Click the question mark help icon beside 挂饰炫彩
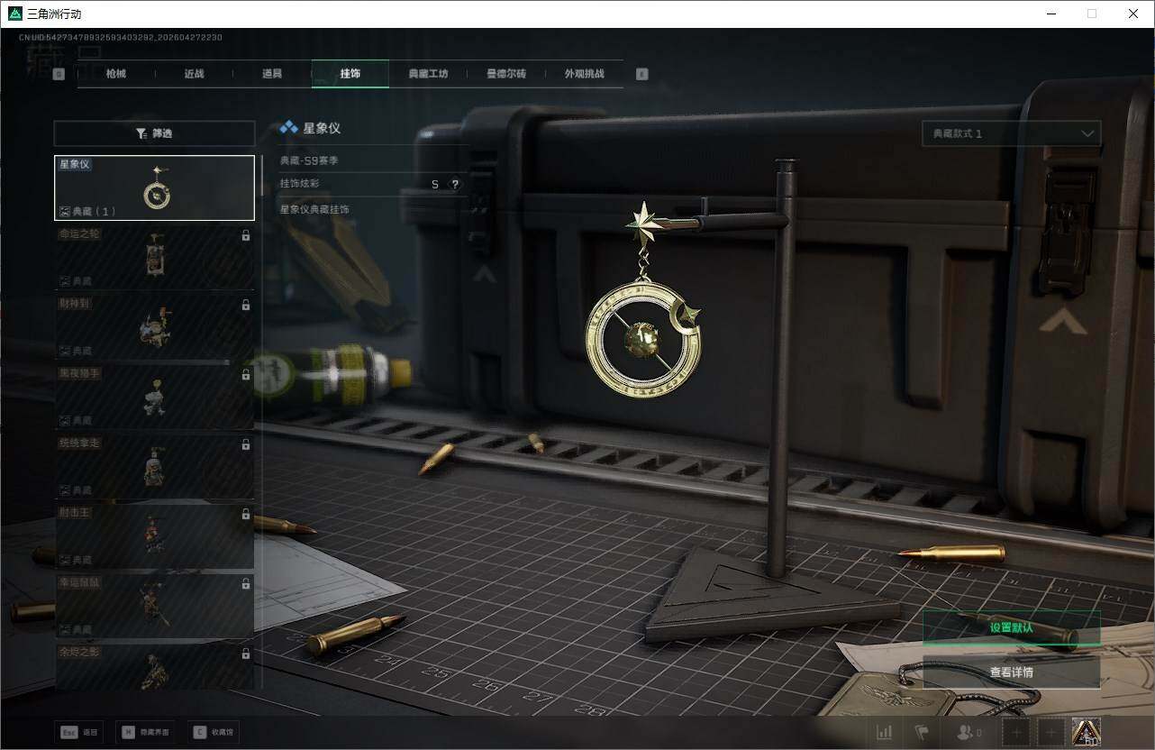This screenshot has width=1155, height=750. coord(455,184)
